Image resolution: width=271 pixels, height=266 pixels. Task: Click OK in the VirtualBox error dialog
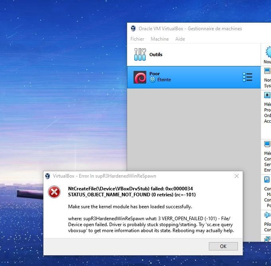[223, 246]
